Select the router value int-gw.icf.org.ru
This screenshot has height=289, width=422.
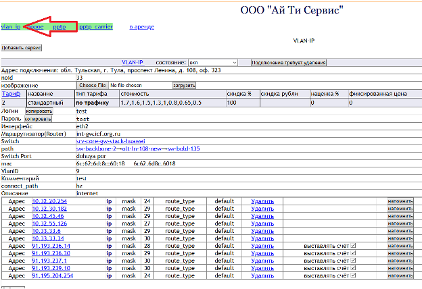coord(98,134)
